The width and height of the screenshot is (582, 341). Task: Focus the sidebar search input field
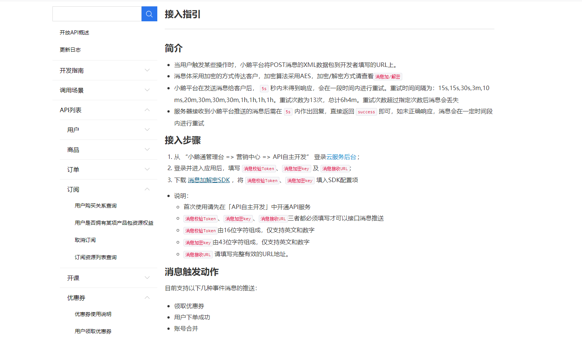97,14
